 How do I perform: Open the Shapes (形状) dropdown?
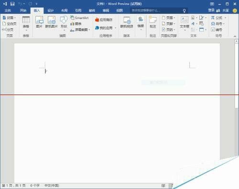click(64, 23)
